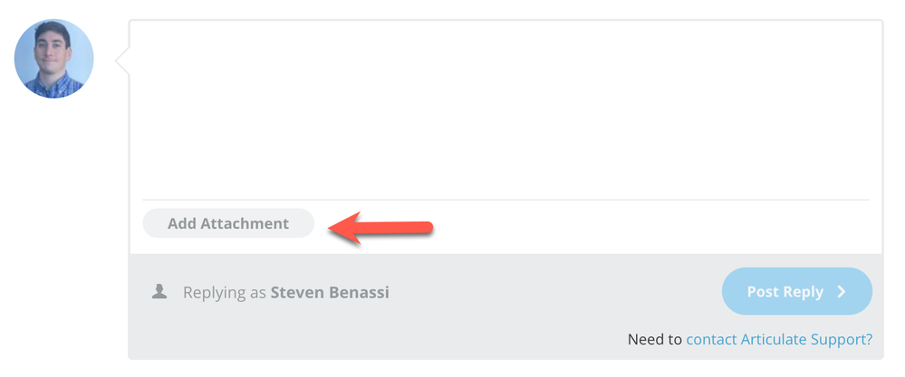Focus the empty reply text box
The height and width of the screenshot is (377, 905).
505,108
